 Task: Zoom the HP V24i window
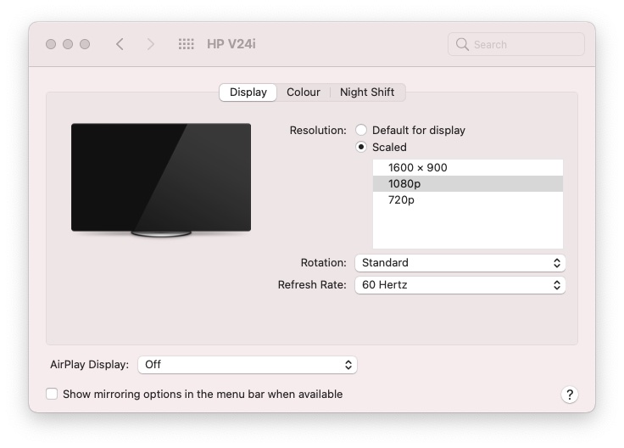(85, 44)
